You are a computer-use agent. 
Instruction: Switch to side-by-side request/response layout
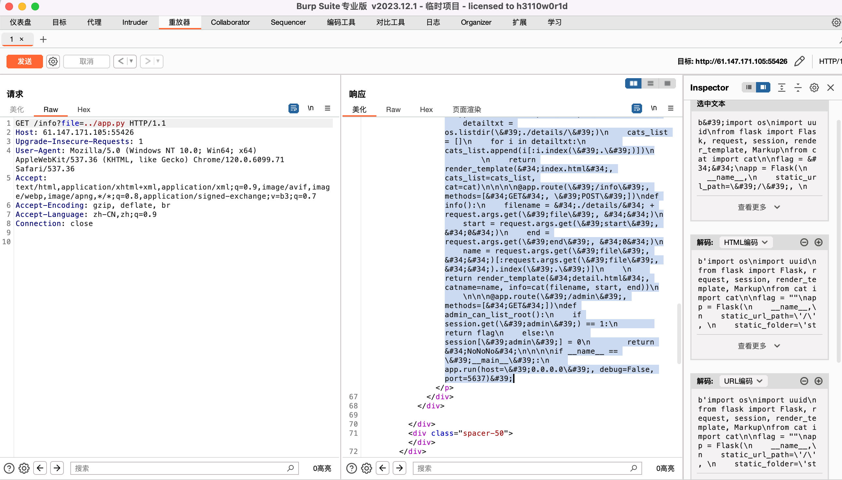click(x=633, y=83)
